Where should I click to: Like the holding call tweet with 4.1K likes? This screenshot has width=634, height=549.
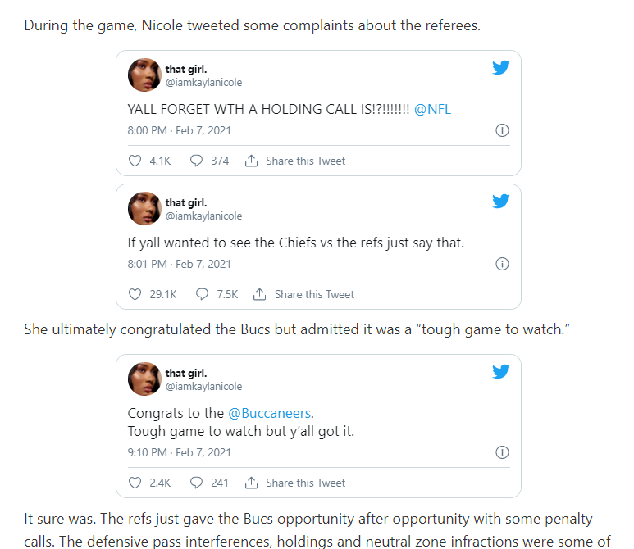coord(135,161)
